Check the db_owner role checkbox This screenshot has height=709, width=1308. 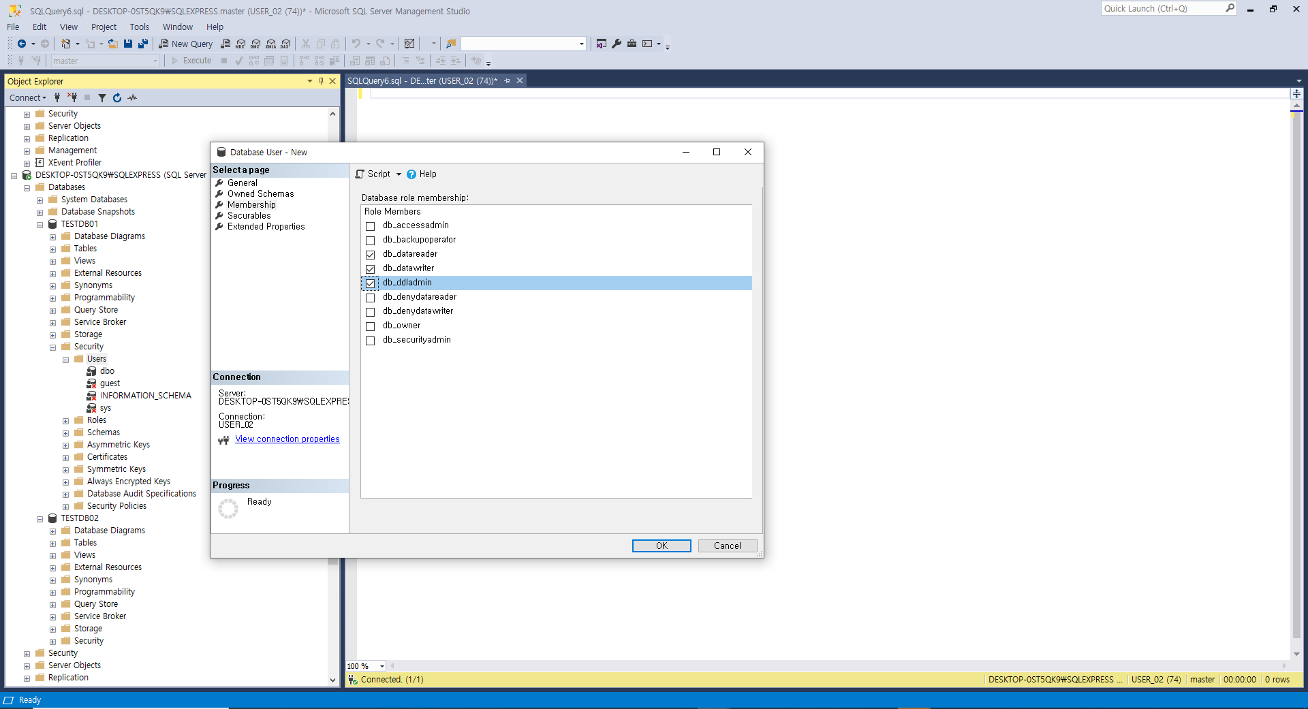(x=371, y=326)
